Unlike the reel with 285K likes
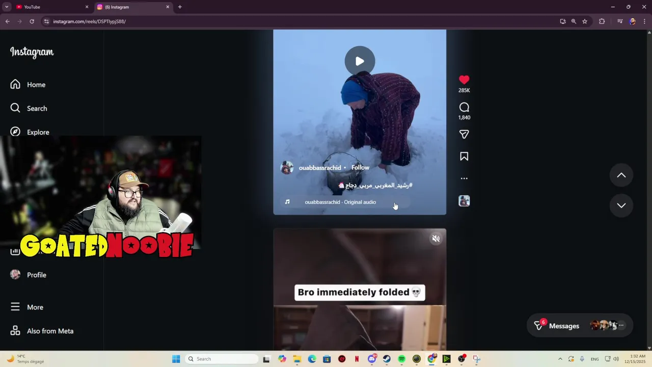This screenshot has width=652, height=367. click(x=464, y=80)
